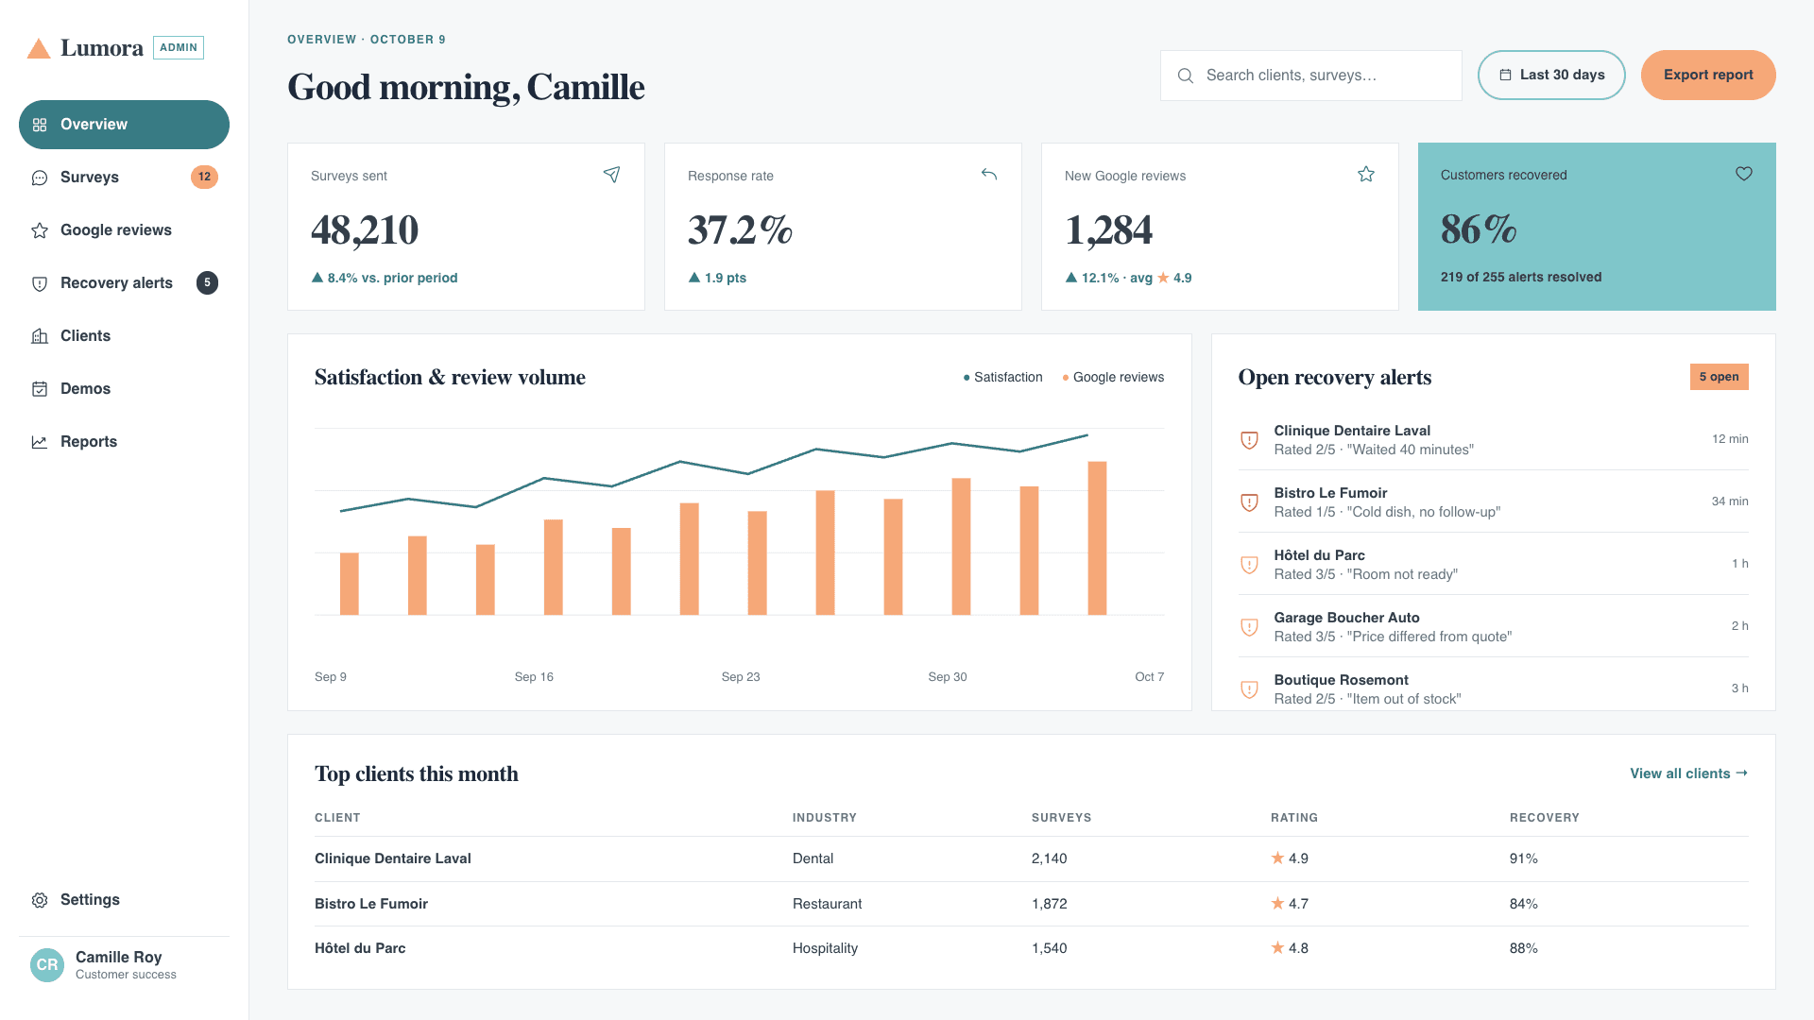Viewport: 1814px width, 1020px height.
Task: Click the Reports chart icon
Action: 40,442
